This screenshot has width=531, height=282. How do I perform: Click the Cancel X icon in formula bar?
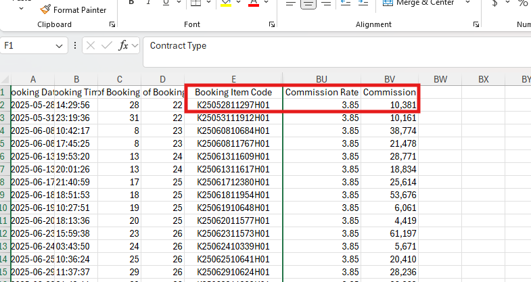90,46
